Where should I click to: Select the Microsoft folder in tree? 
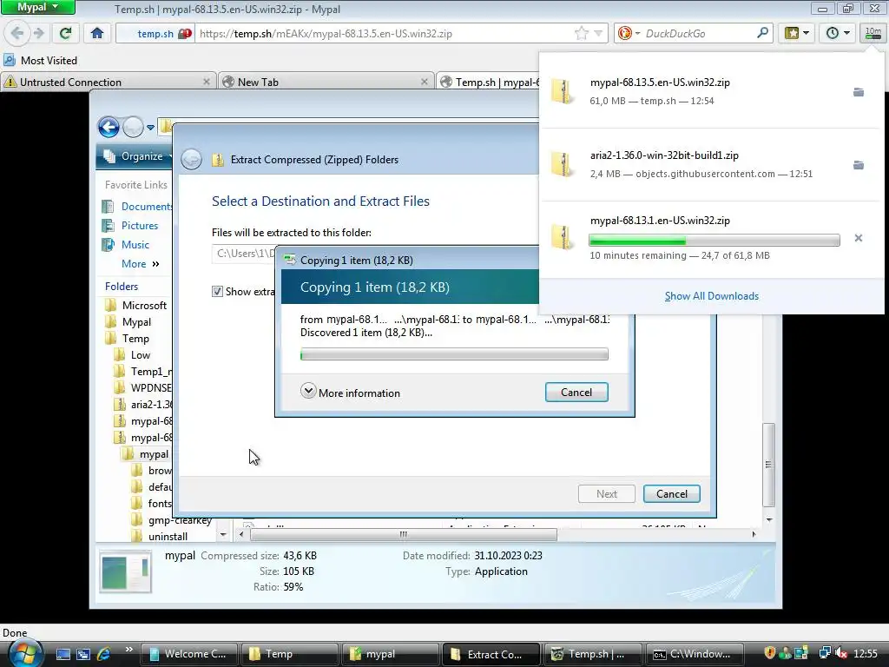pyautogui.click(x=136, y=306)
